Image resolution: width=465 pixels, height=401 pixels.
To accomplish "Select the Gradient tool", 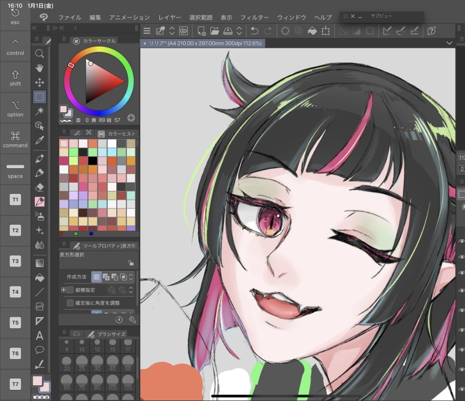I will coord(40,263).
